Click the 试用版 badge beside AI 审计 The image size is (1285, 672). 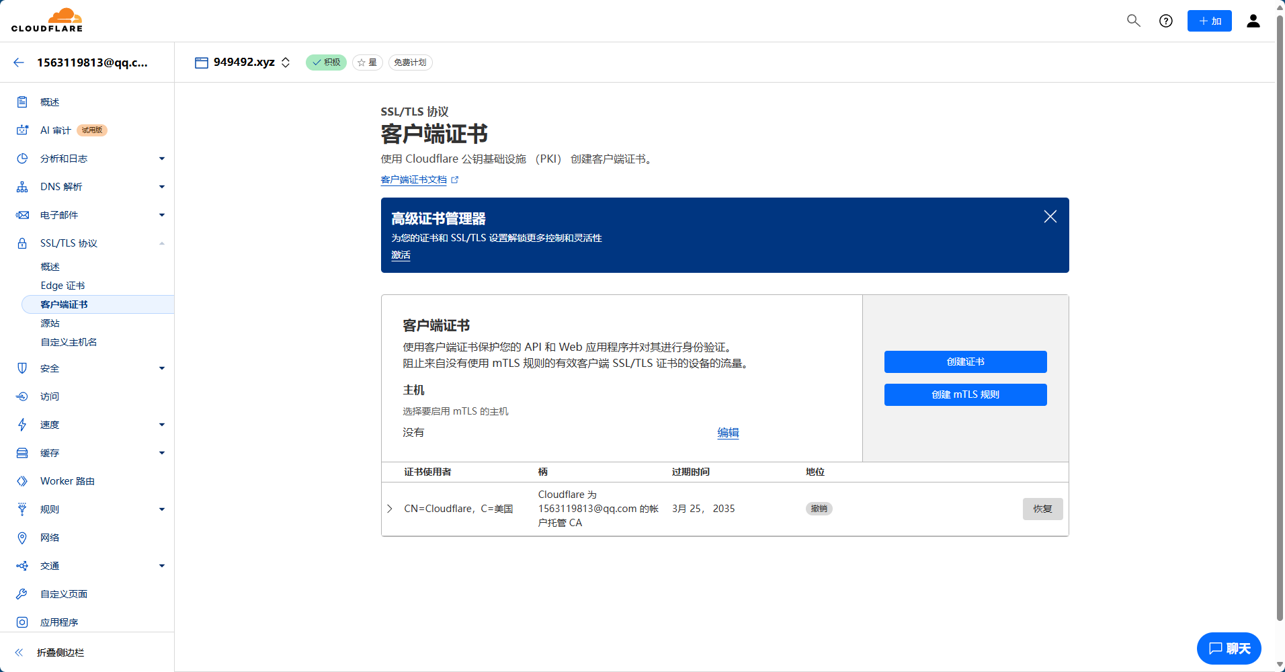92,130
